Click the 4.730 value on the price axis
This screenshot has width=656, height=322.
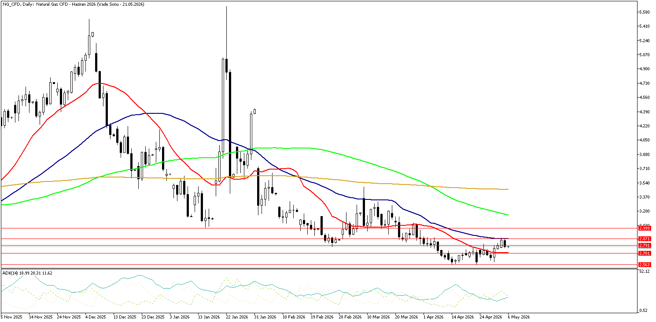pyautogui.click(x=645, y=83)
